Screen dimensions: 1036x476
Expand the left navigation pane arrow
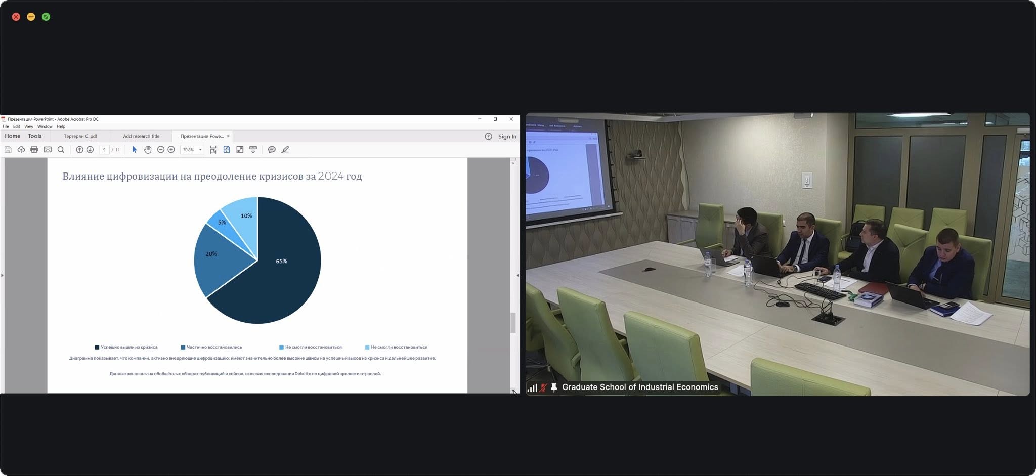2,275
